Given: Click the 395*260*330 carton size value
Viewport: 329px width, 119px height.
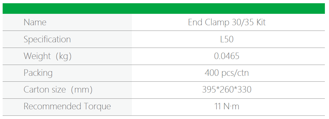Looking at the screenshot, I should (x=227, y=90).
